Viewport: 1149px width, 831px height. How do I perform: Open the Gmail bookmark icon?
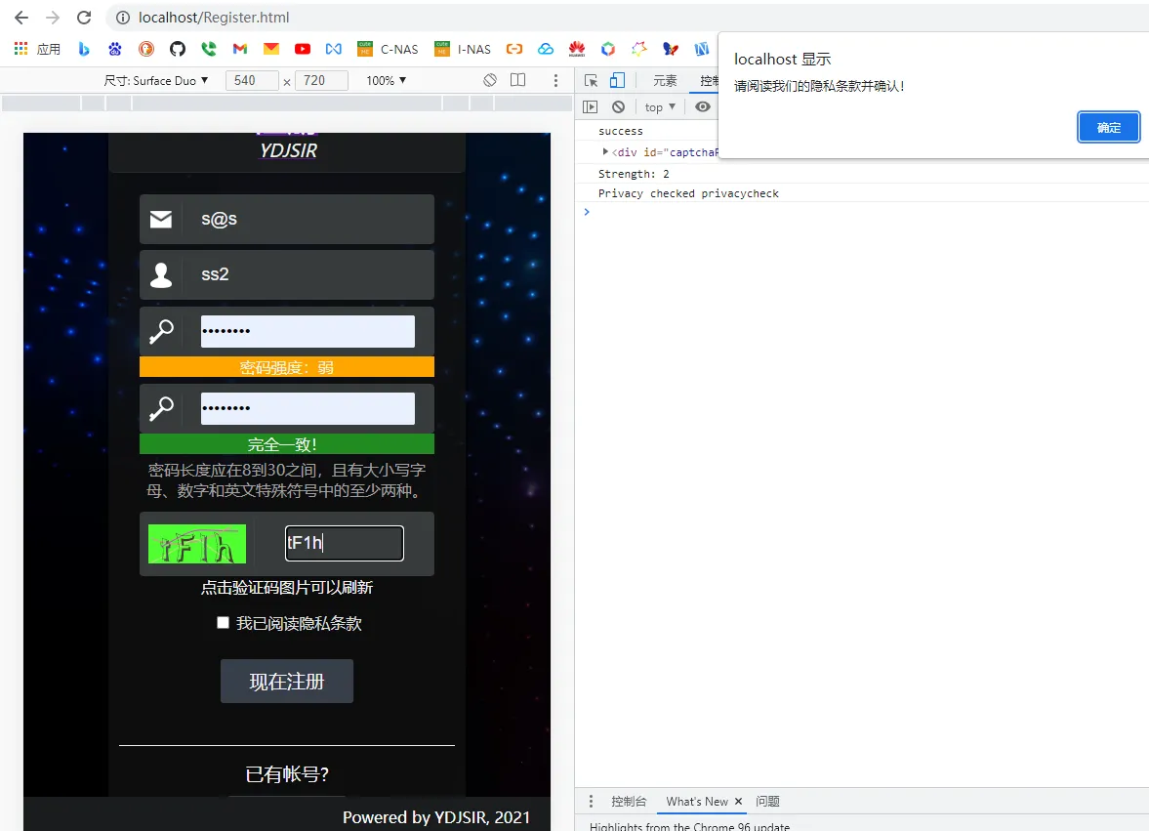[x=239, y=49]
